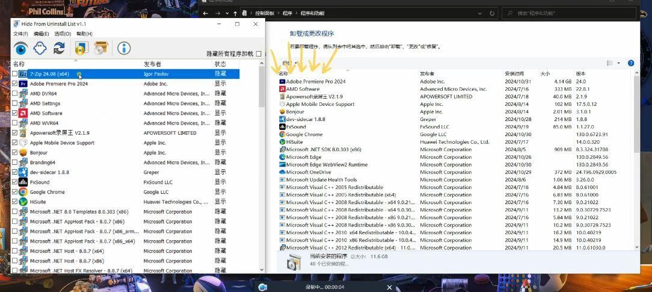652x292 pixels.
Task: Click the 程序 breadcrumb in address bar
Action: (x=288, y=13)
